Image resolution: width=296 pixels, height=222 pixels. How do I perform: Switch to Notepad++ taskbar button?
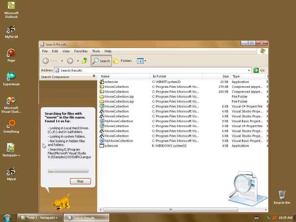click(40, 218)
